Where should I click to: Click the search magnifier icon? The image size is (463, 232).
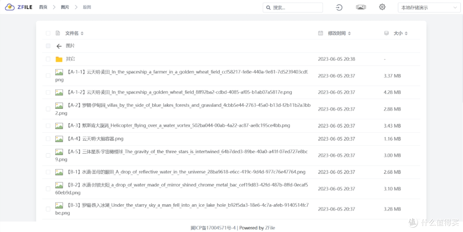click(x=268, y=8)
